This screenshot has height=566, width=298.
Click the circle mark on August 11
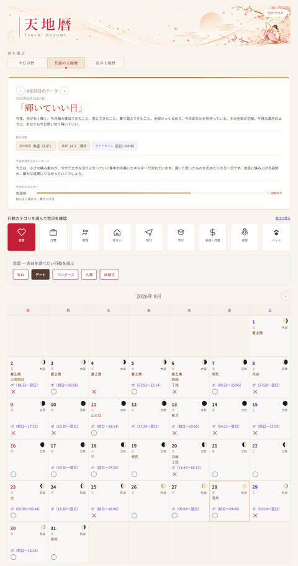94,433
